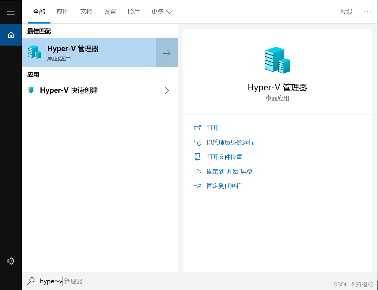Open the settings gear in sidebar

(x=11, y=261)
